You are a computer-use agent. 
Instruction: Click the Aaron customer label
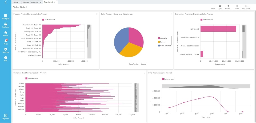tap(22, 84)
